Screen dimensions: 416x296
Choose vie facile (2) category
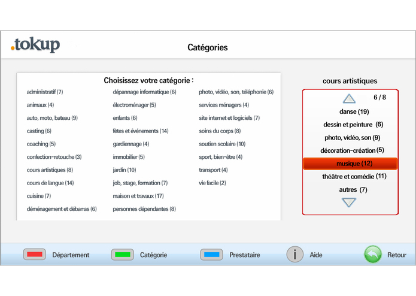(212, 183)
